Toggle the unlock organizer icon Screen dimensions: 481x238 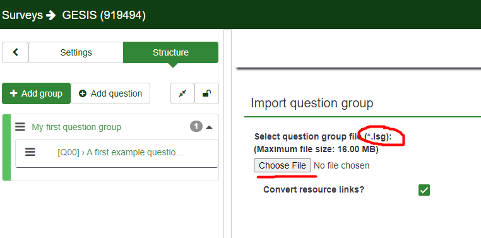coord(207,93)
